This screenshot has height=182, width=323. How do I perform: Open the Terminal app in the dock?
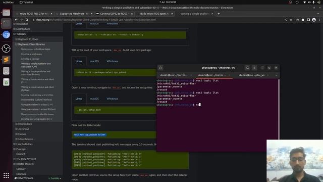tap(6, 23)
